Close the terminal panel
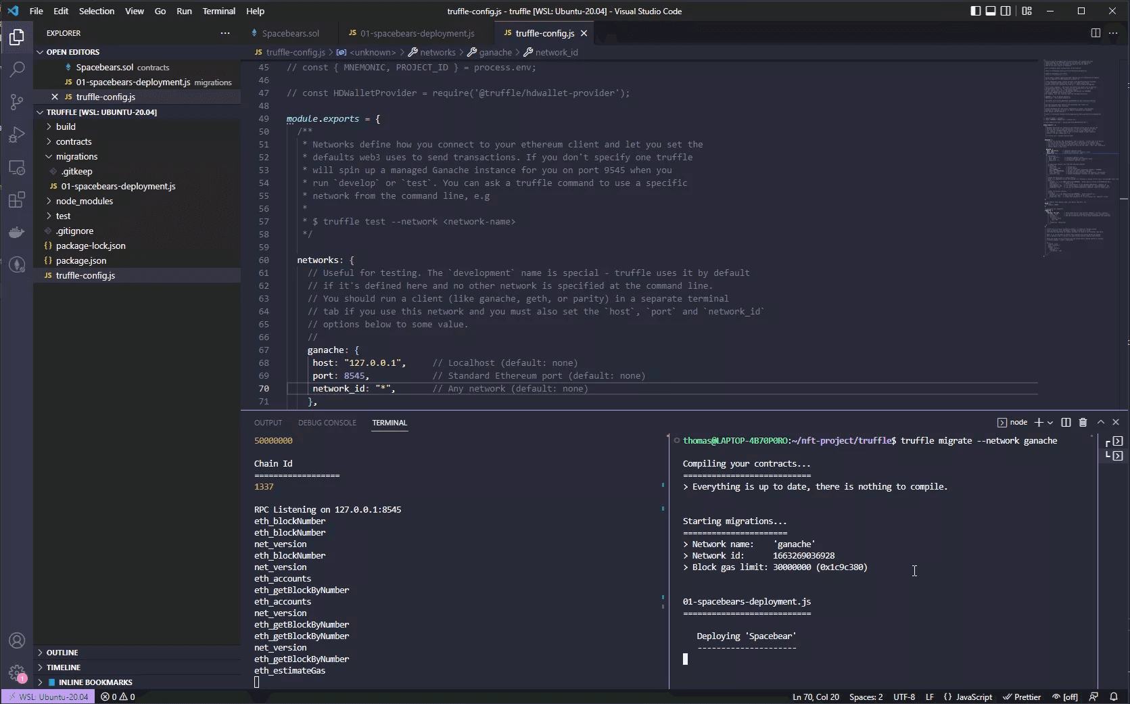This screenshot has width=1130, height=704. [1116, 422]
